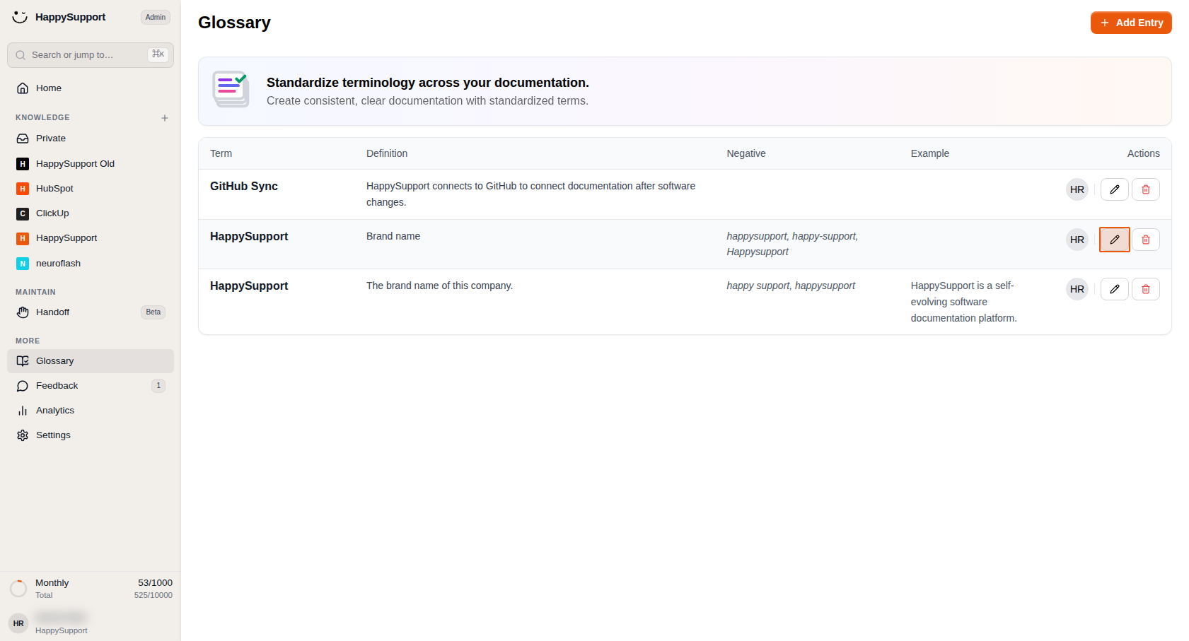Click the HR user avatar at sidebar bottom

coord(18,623)
